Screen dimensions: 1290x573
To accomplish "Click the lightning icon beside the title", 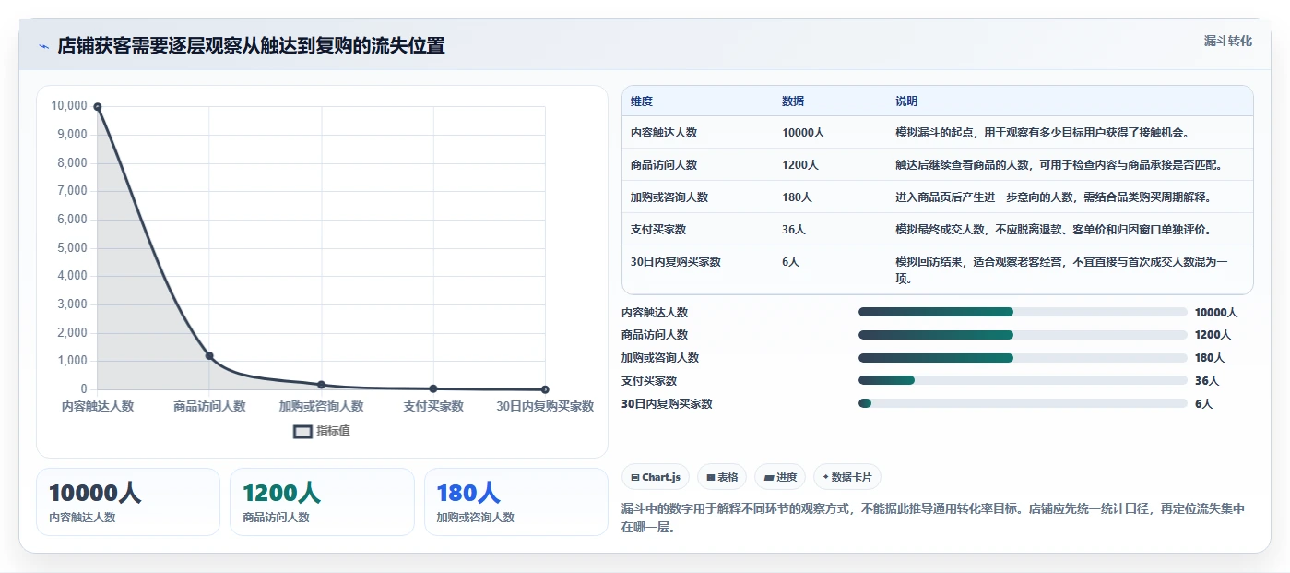I will coord(44,46).
